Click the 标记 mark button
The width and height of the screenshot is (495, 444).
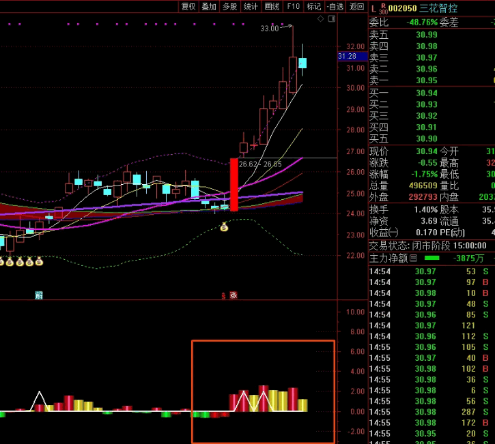314,6
